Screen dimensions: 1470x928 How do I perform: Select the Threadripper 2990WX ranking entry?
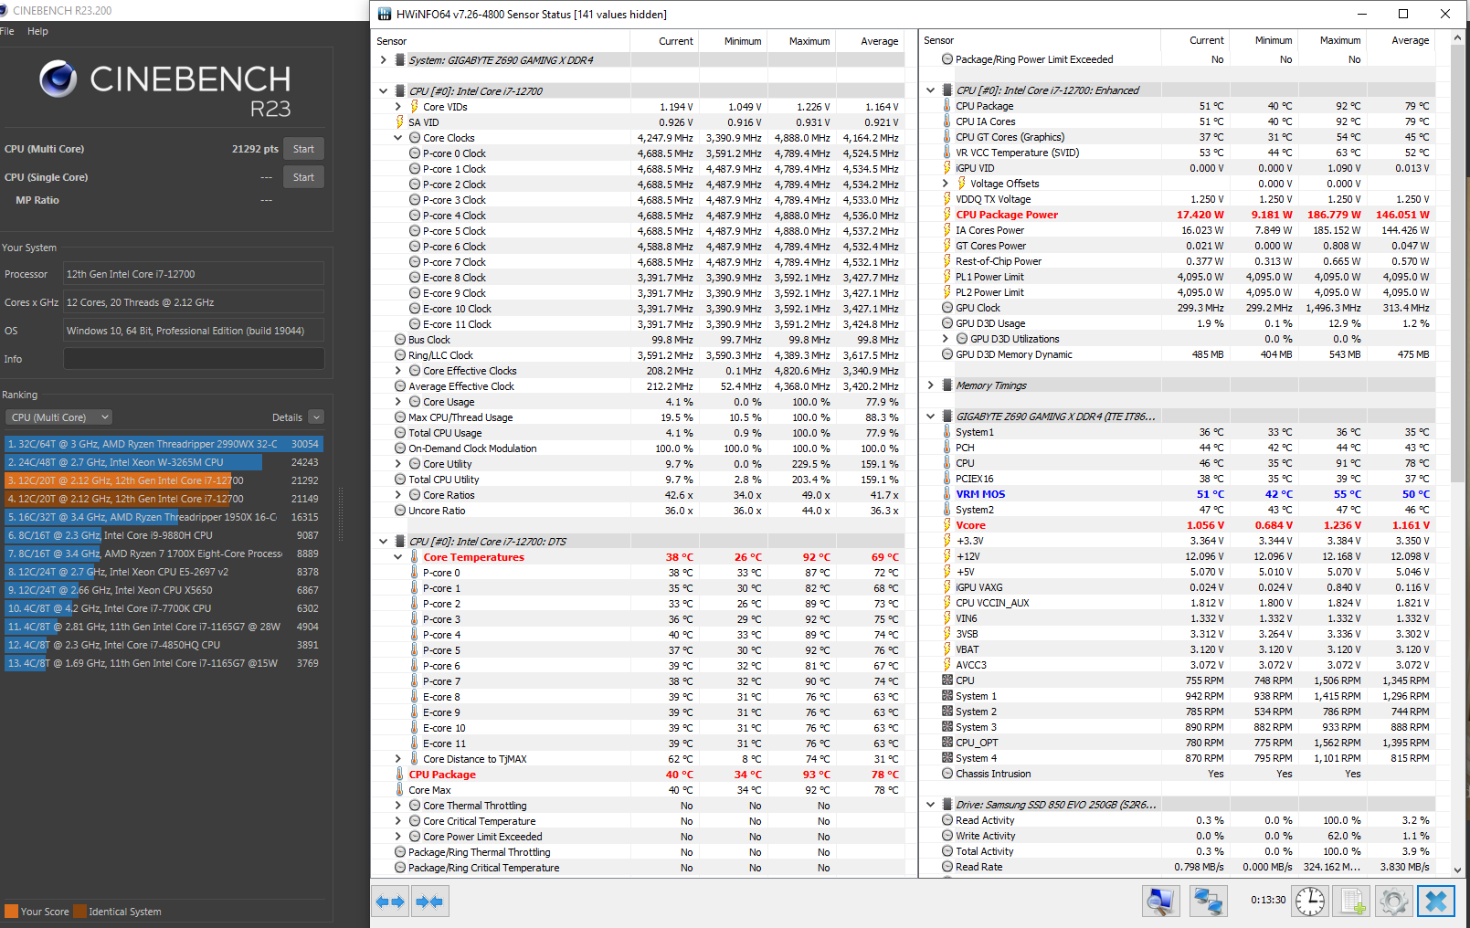point(164,444)
